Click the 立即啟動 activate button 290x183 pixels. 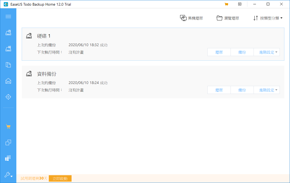click(x=60, y=178)
